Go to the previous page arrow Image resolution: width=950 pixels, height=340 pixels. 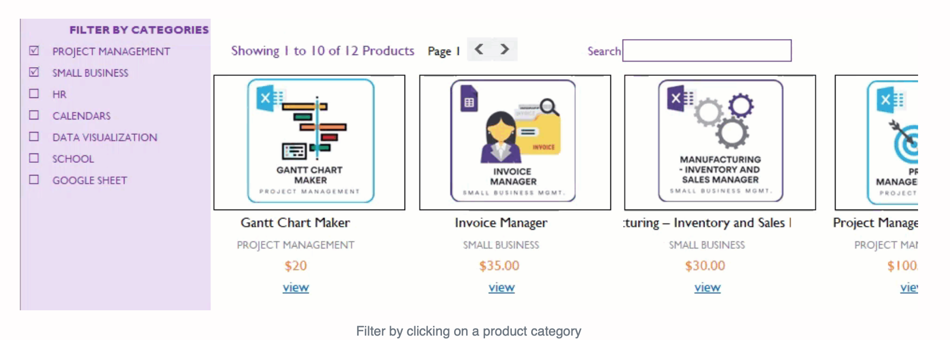[479, 49]
